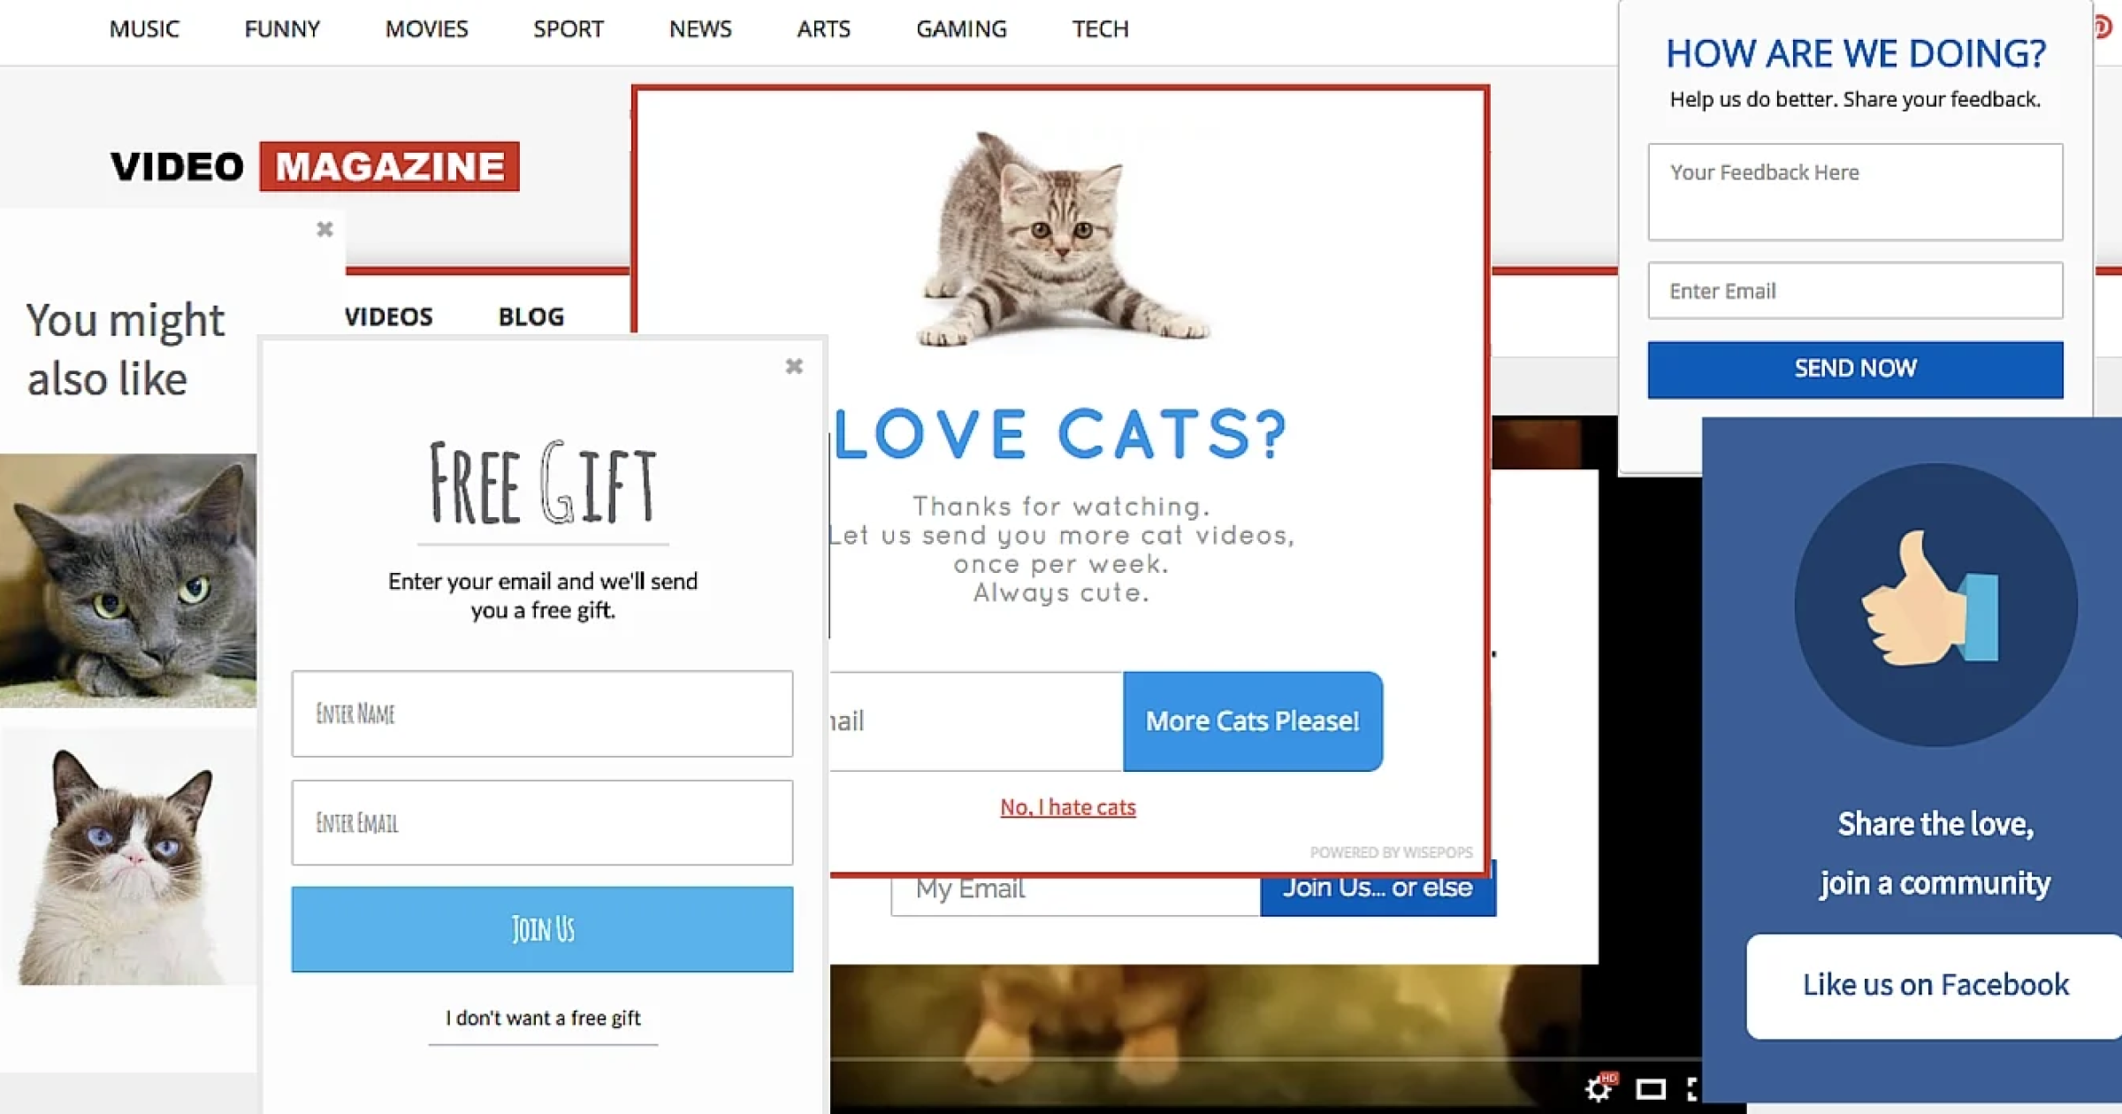The width and height of the screenshot is (2122, 1114).
Task: Select the VIDEOS tab on magazine site
Action: (387, 316)
